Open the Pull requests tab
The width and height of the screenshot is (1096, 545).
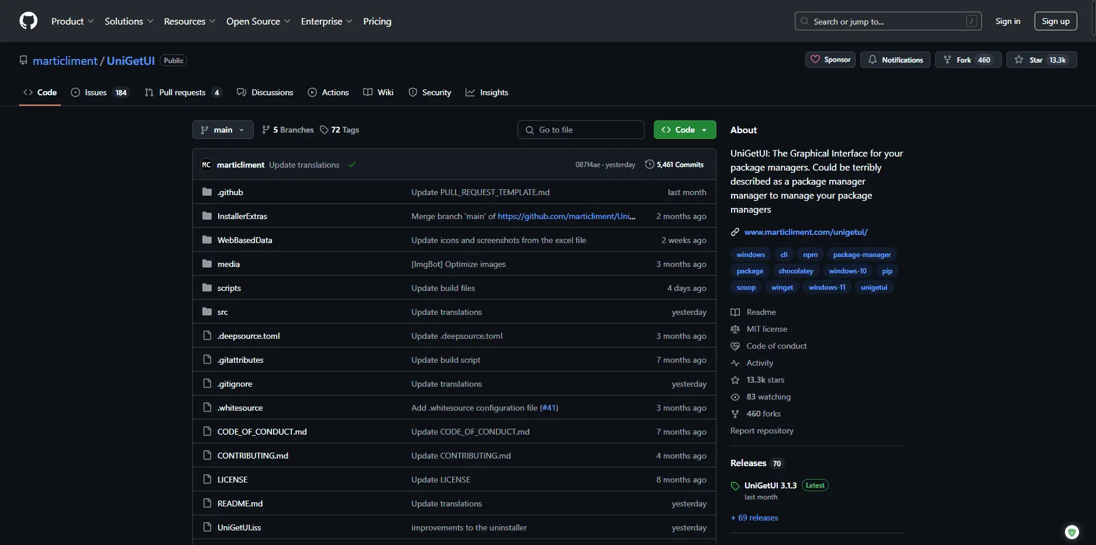click(182, 92)
